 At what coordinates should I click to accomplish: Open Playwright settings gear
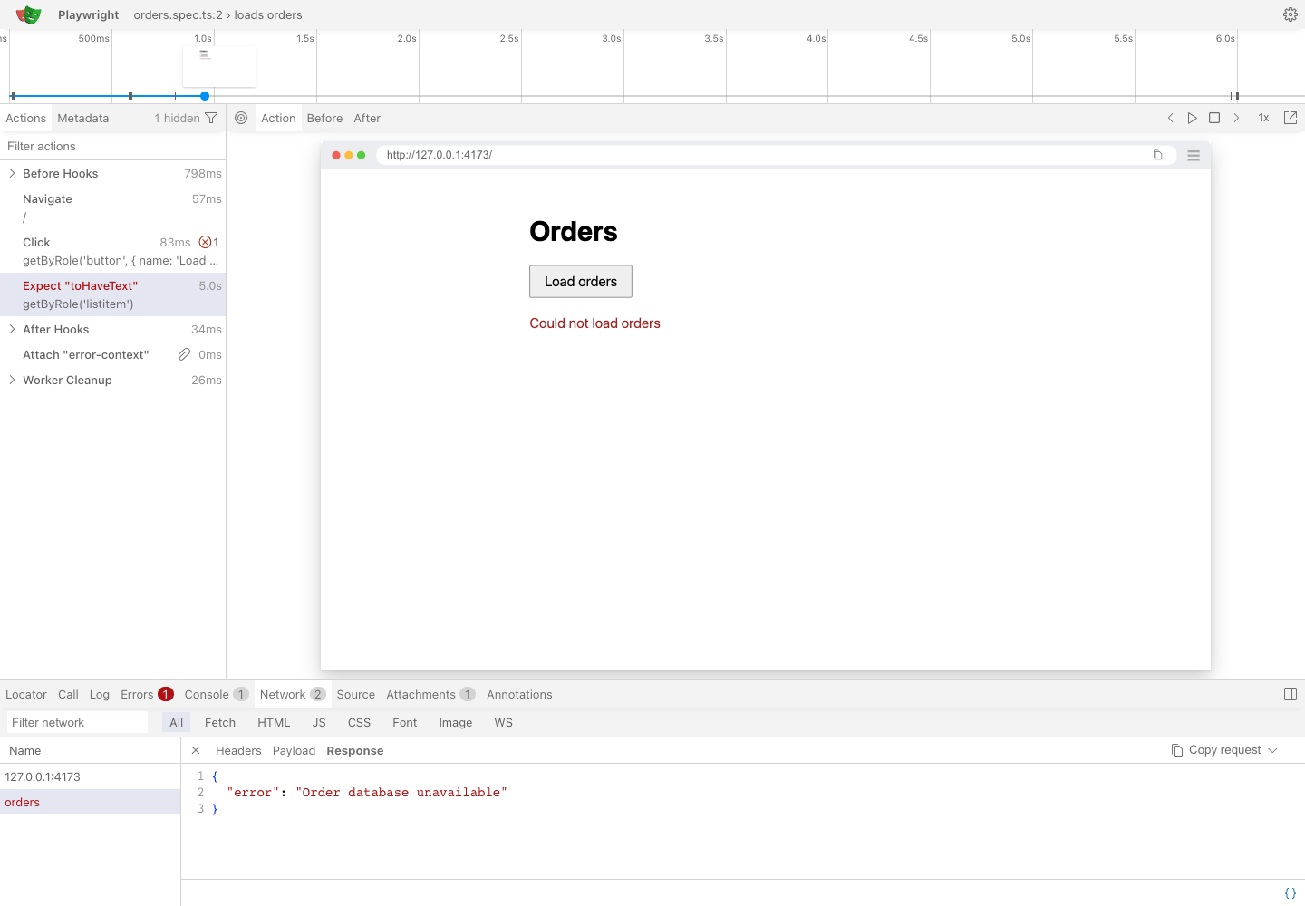tap(1290, 14)
